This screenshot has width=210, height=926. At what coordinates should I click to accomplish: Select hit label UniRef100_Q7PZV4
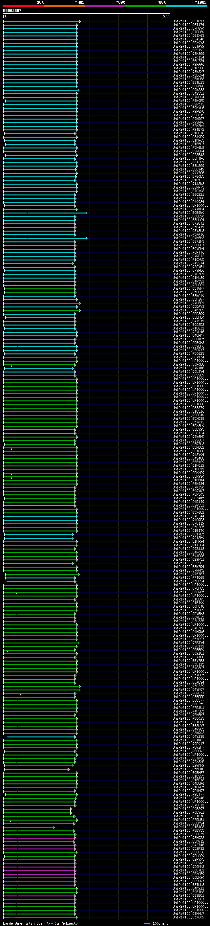pyautogui.click(x=188, y=643)
